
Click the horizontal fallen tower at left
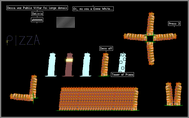click(x=21, y=97)
